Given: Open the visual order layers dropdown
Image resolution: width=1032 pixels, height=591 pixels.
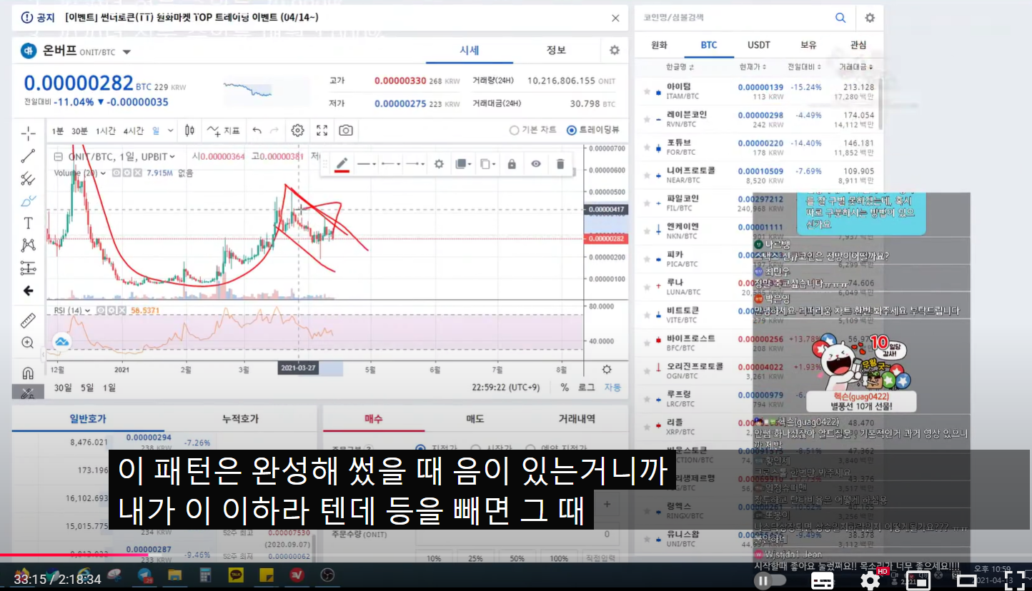Looking at the screenshot, I should [463, 164].
